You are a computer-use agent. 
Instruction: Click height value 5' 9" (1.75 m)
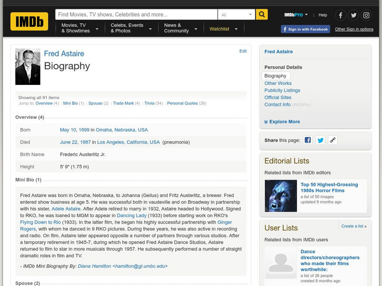coord(74,167)
